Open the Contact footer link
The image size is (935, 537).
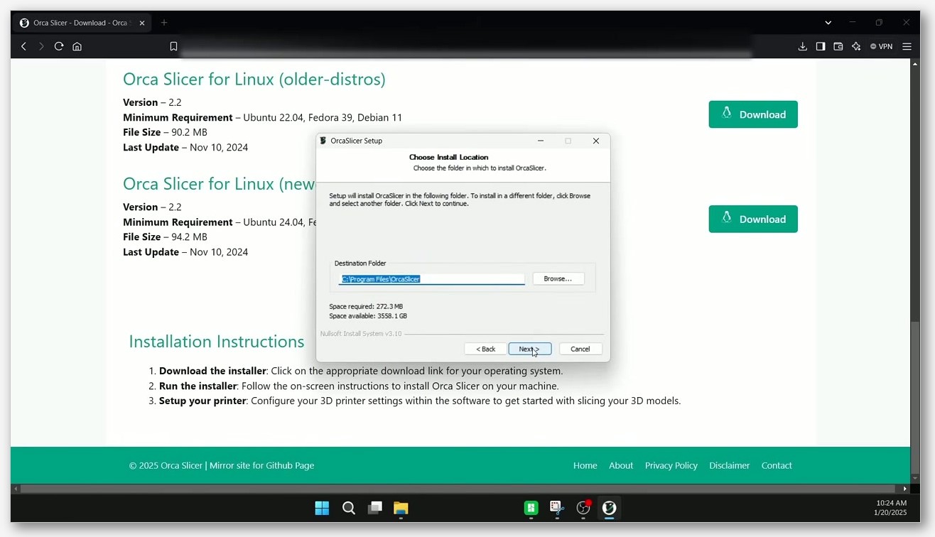point(777,465)
